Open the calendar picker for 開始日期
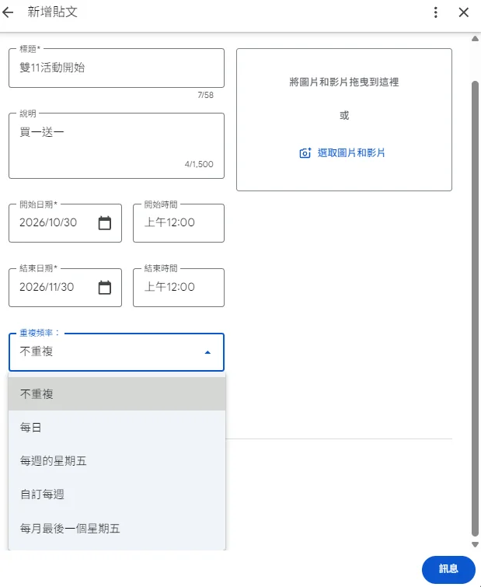 coord(104,223)
